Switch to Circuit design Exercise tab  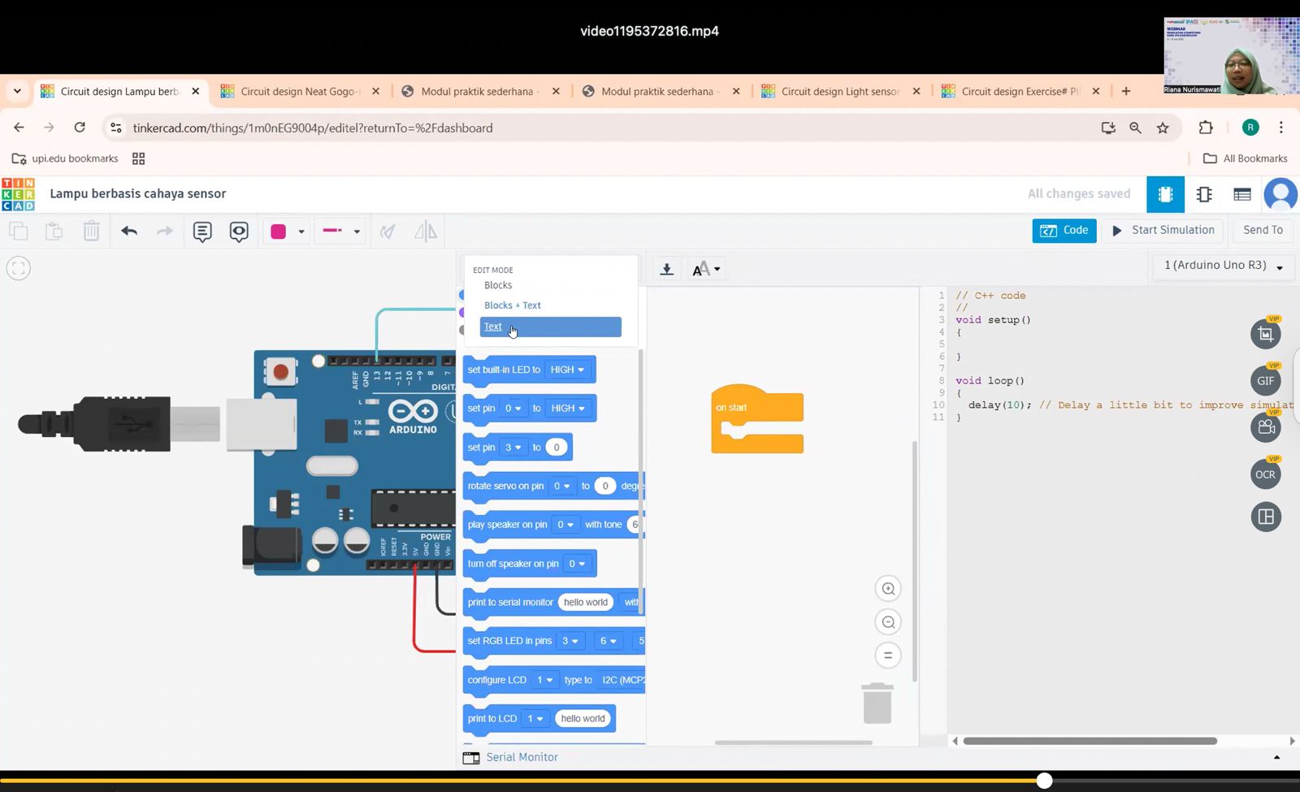pyautogui.click(x=1020, y=92)
